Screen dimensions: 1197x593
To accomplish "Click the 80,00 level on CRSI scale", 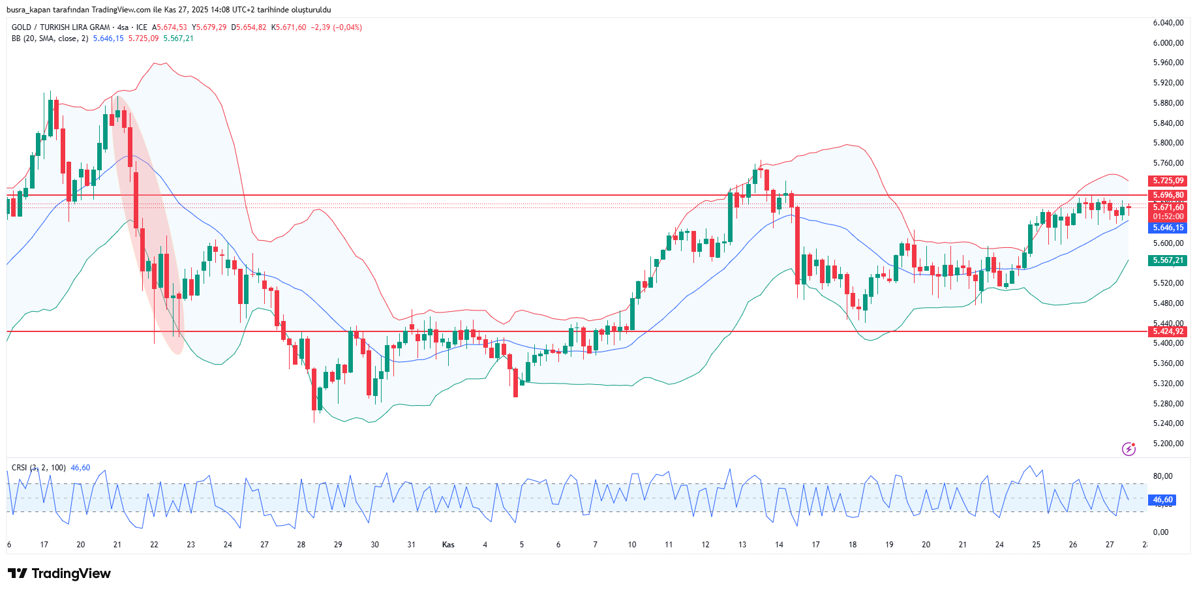I will [1162, 476].
